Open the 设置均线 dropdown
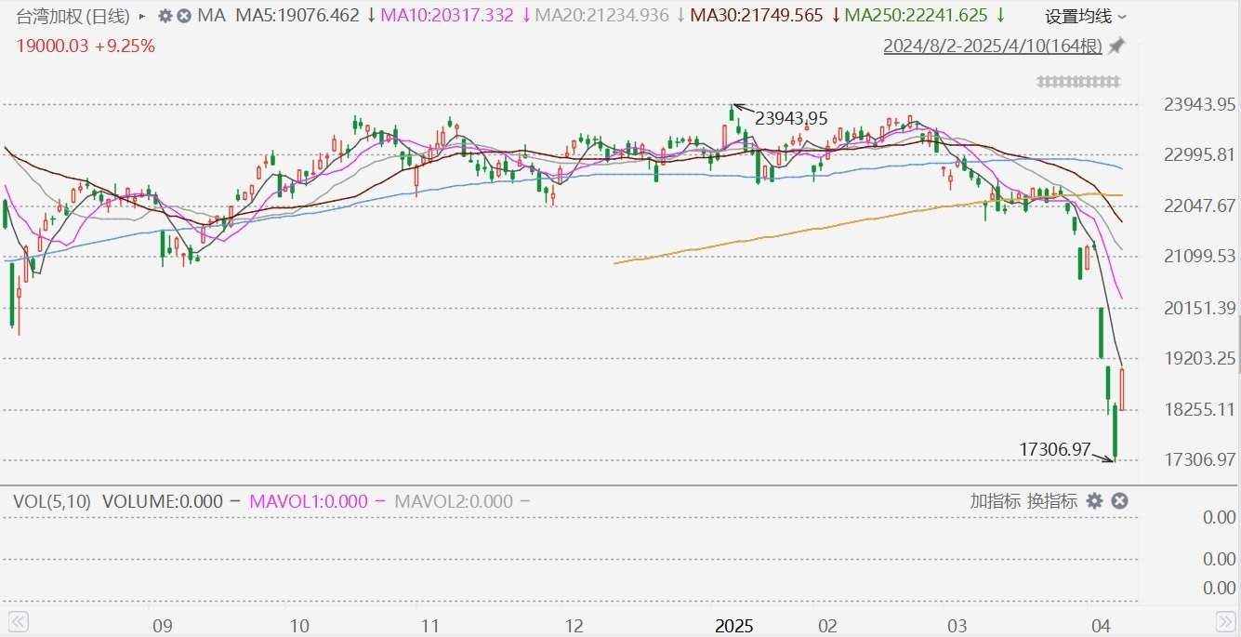The width and height of the screenshot is (1241, 637). pos(1086,17)
